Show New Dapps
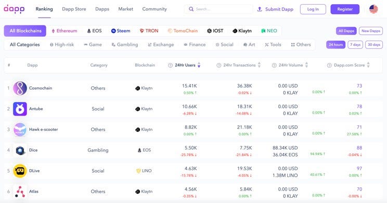The width and height of the screenshot is (387, 203). pos(371,31)
